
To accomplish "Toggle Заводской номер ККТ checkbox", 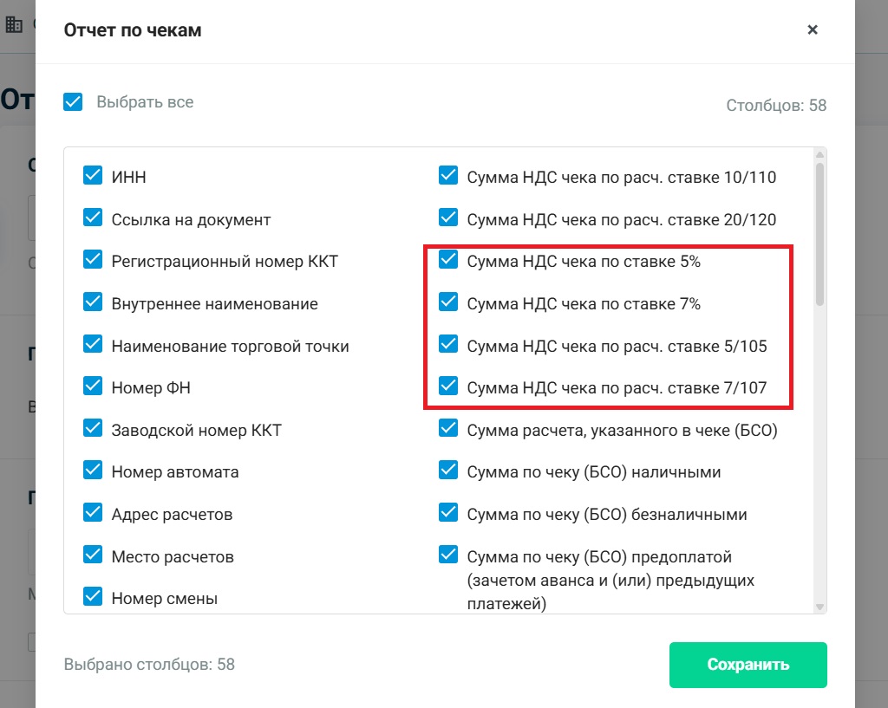I will tap(93, 428).
